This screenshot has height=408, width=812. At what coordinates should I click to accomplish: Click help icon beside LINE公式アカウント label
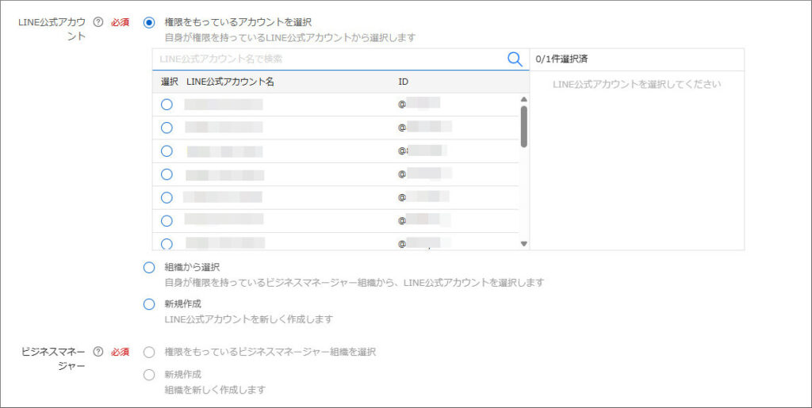[98, 22]
